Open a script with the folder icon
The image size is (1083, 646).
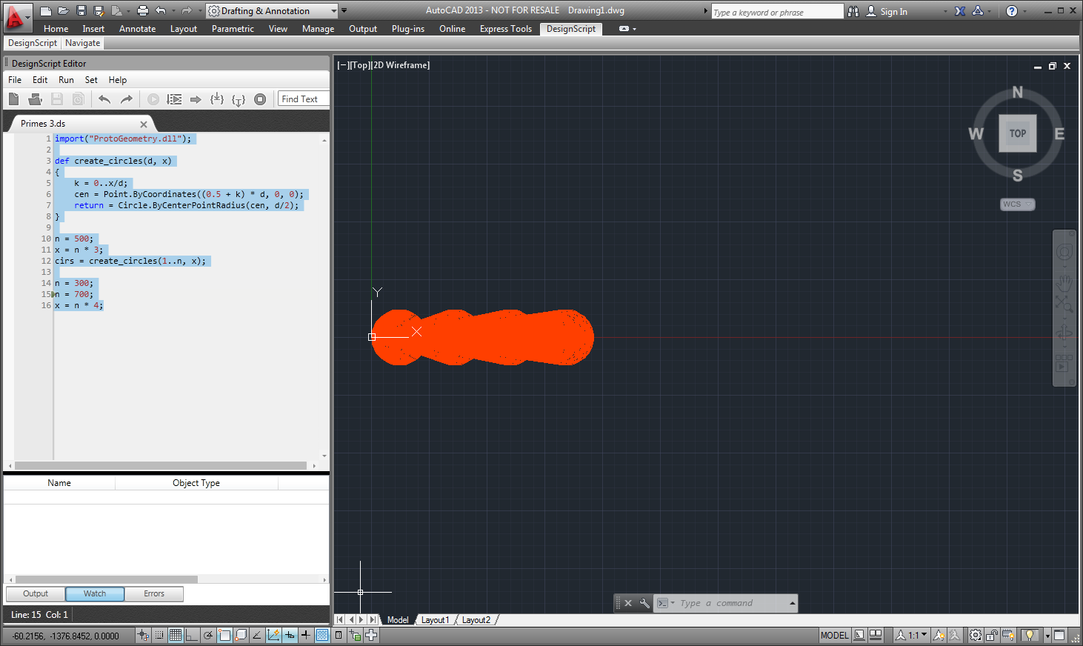click(x=35, y=99)
